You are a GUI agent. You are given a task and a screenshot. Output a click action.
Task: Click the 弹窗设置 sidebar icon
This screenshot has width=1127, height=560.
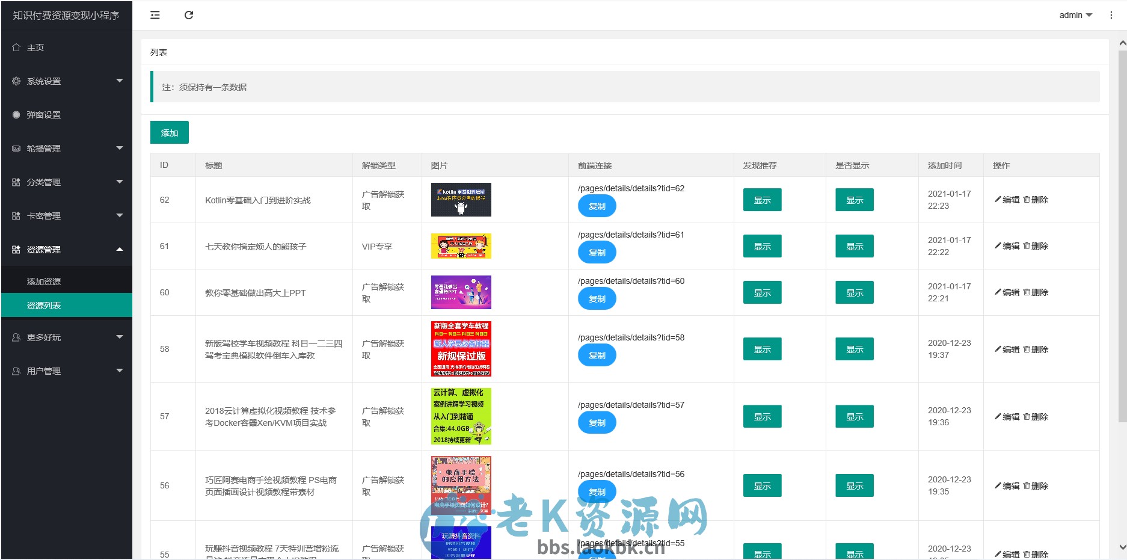coord(16,114)
